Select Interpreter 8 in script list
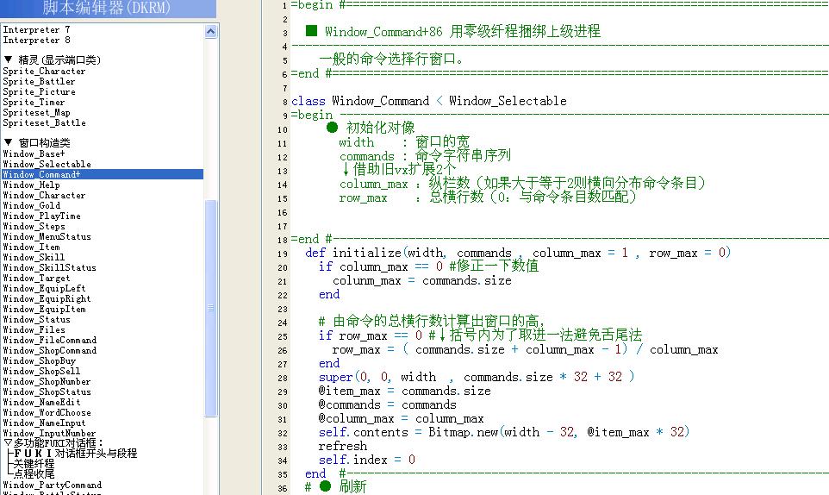Image resolution: width=829 pixels, height=495 pixels. pos(36,41)
